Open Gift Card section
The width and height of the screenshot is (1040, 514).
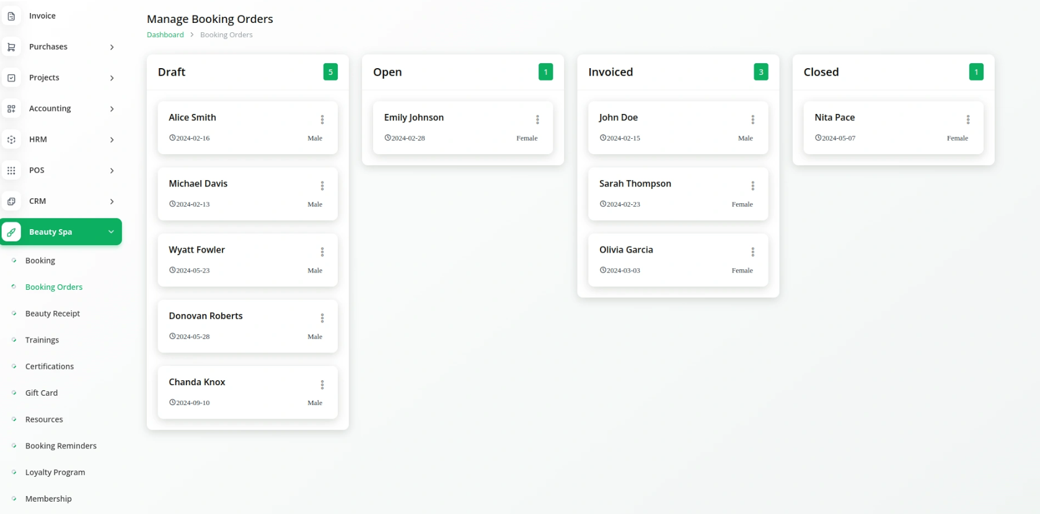coord(42,393)
